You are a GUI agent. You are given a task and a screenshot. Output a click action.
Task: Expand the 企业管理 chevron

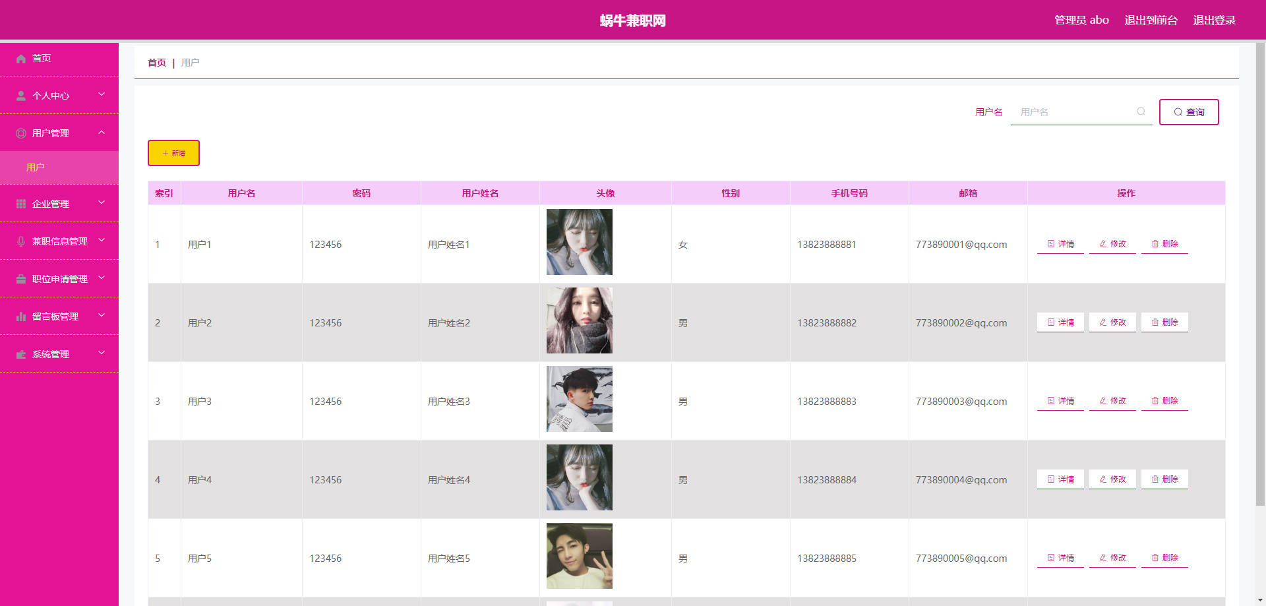102,202
